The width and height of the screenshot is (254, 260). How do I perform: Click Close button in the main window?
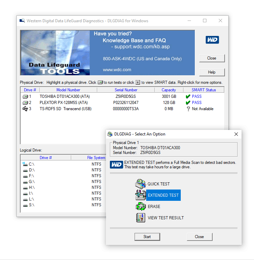[212, 58]
